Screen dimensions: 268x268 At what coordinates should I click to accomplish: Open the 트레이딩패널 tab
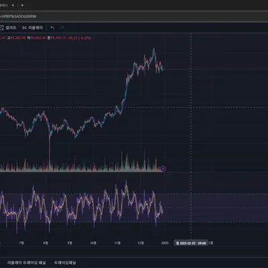pyautogui.click(x=65, y=263)
